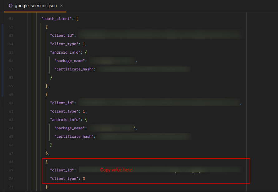278x192 pixels.
Task: Click "certificate_hash" key on line 65
Action: coord(75,137)
